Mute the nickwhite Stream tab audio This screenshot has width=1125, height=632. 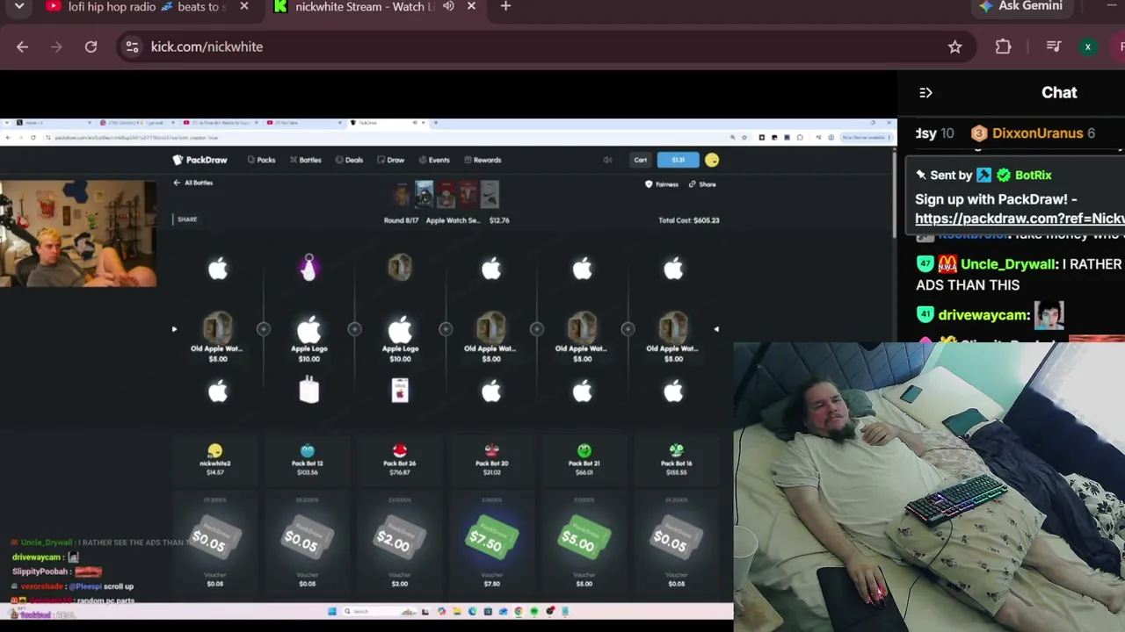point(448,6)
